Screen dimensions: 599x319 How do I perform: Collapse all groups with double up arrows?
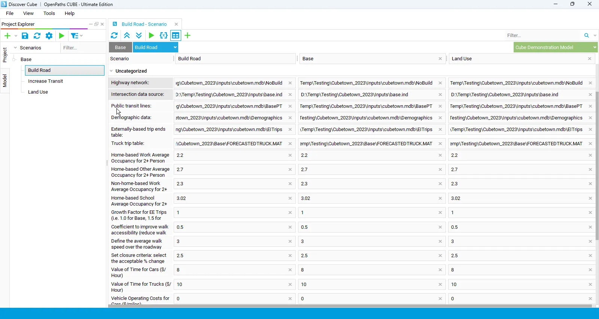[x=127, y=35]
